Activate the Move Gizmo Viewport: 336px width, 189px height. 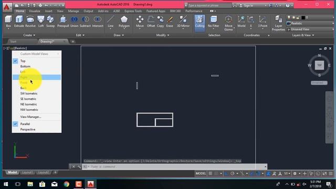pos(228,23)
